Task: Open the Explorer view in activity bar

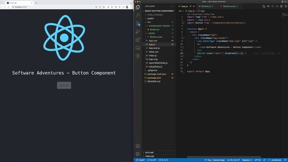Action: point(138,7)
